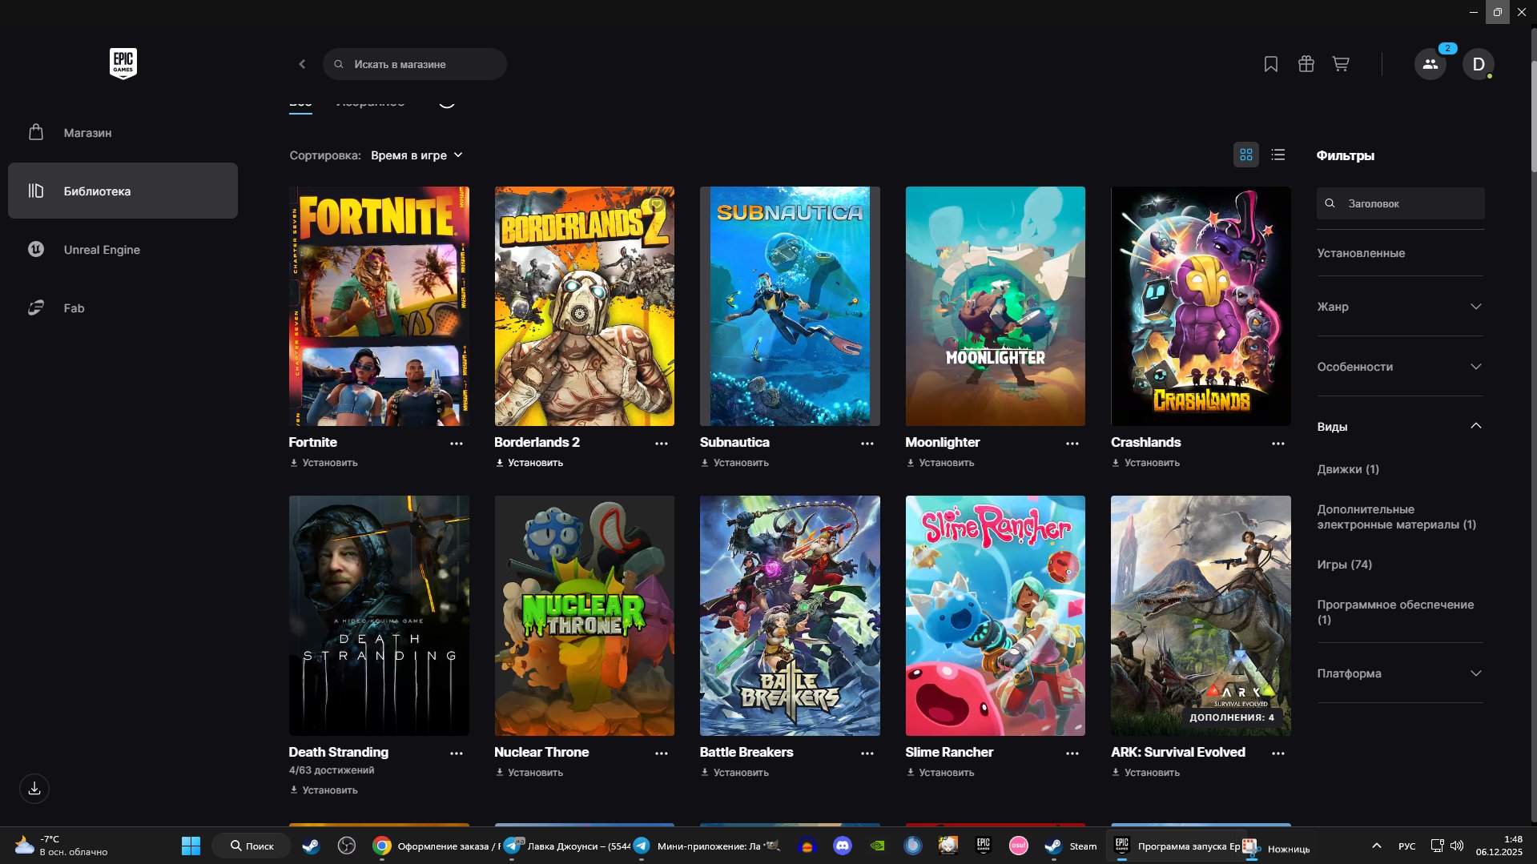This screenshot has height=864, width=1537.
Task: Toggle the Установленные filter
Action: (x=1361, y=253)
